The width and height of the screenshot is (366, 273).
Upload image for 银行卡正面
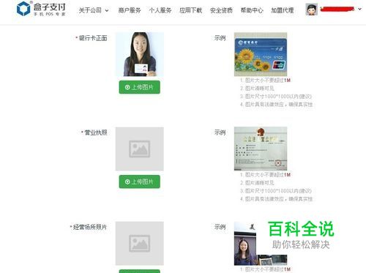[140, 87]
